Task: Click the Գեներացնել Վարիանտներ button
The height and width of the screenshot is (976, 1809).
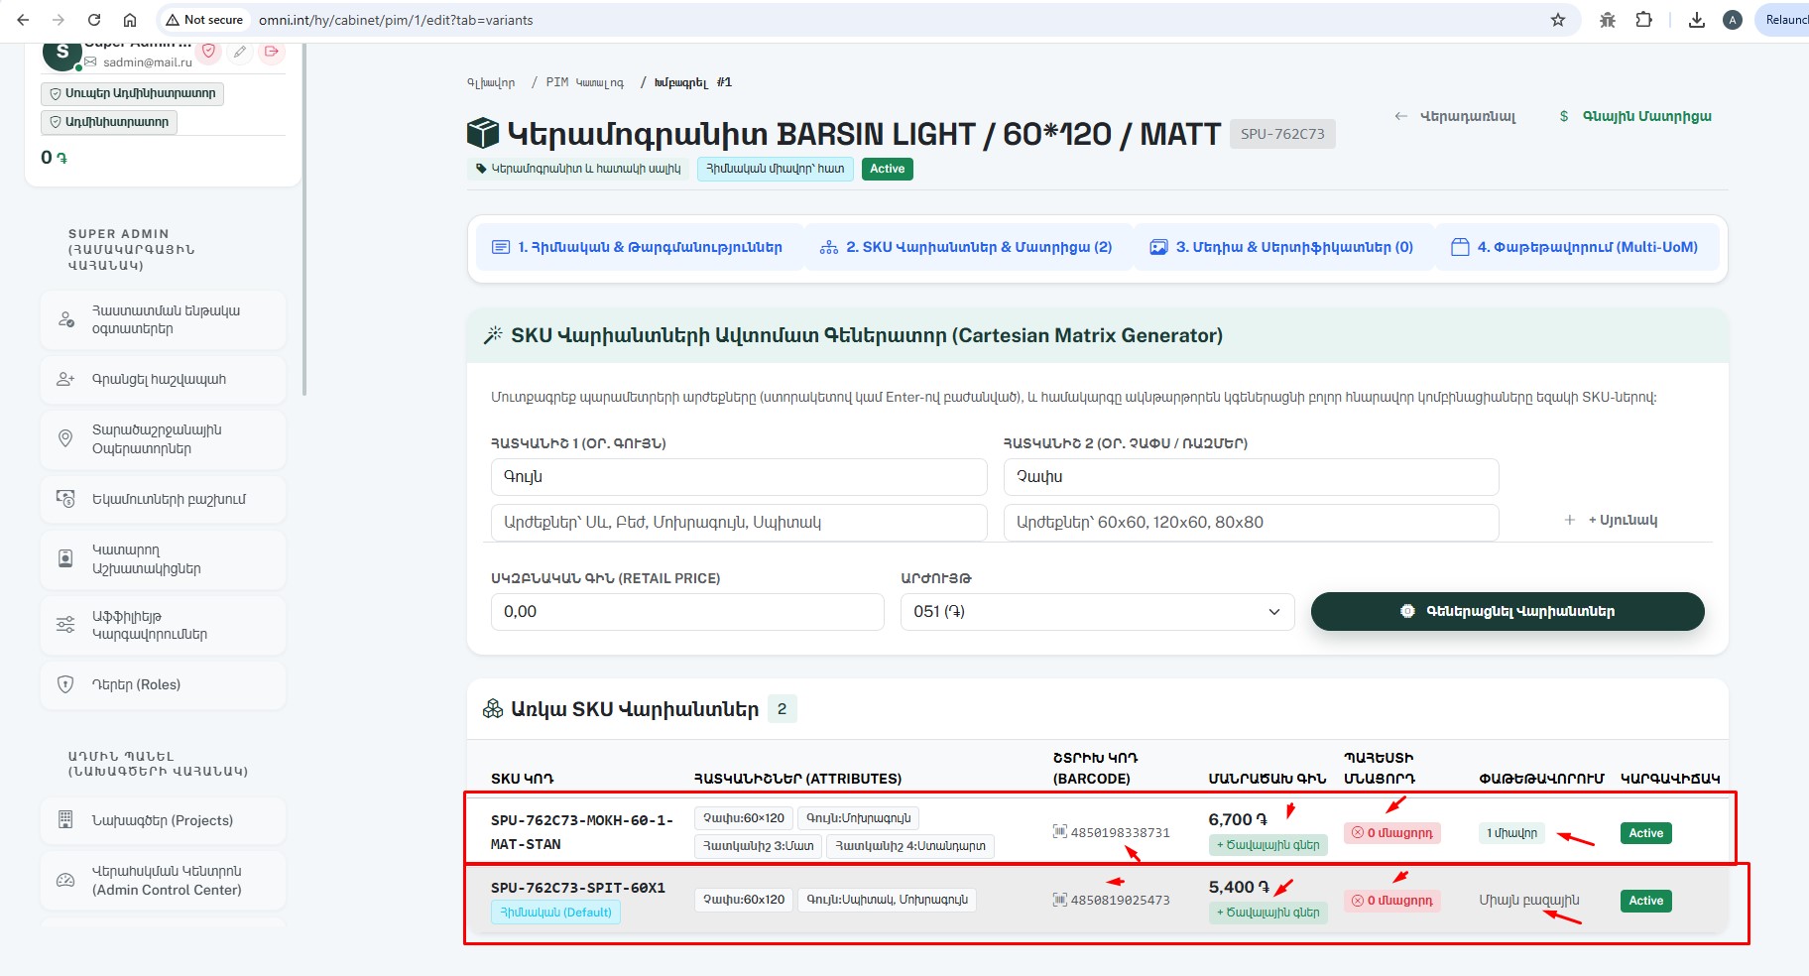Action: 1507,611
